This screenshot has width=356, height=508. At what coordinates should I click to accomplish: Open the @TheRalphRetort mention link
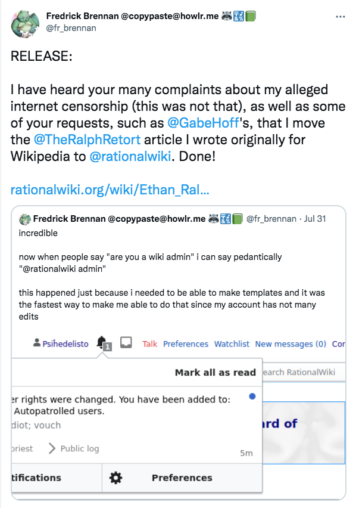(87, 140)
